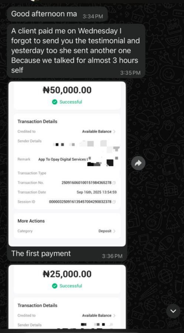Screen dimensions: 184x333
Task: Tap the scroll-to-bottom chevron button
Action: point(173,311)
